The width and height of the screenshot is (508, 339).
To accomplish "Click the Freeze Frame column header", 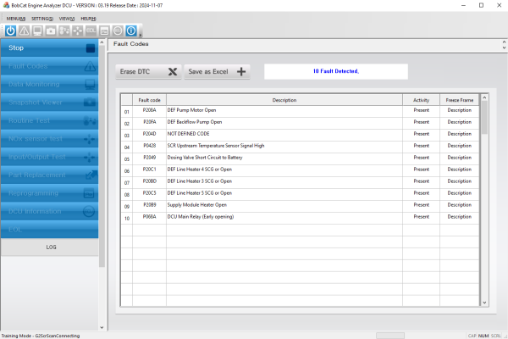I will point(460,100).
